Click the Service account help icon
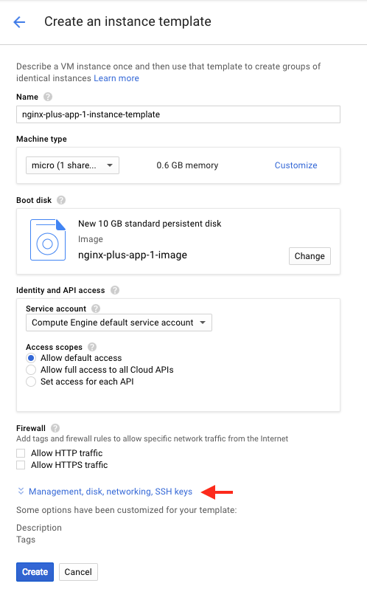367x589 pixels. pyautogui.click(x=96, y=309)
